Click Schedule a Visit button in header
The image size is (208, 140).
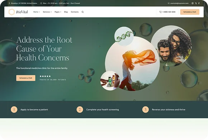(x=190, y=12)
